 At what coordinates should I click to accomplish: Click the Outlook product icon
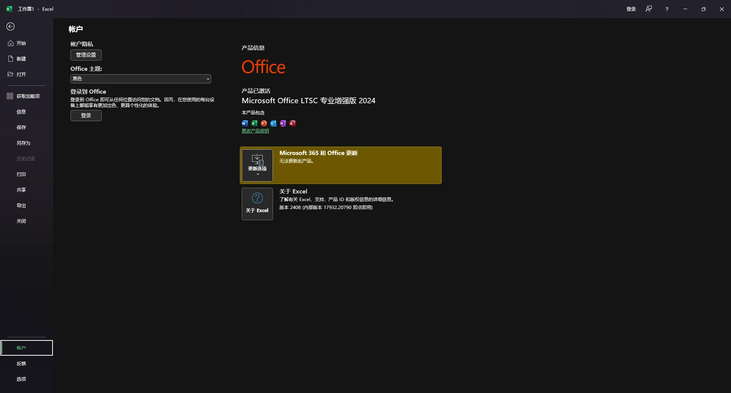tap(273, 123)
